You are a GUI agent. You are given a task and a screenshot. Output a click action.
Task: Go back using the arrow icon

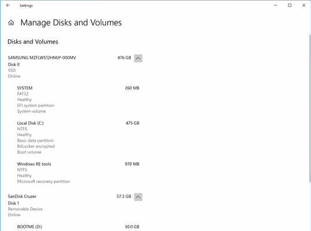tap(8, 5)
